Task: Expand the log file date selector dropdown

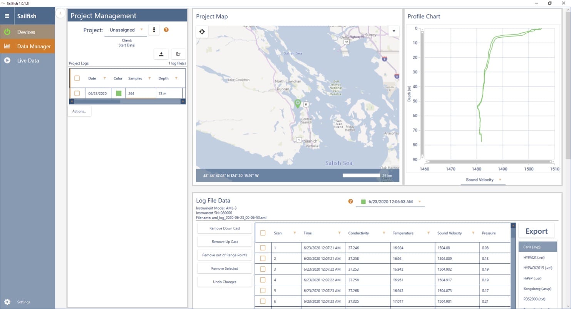Action: coord(419,201)
